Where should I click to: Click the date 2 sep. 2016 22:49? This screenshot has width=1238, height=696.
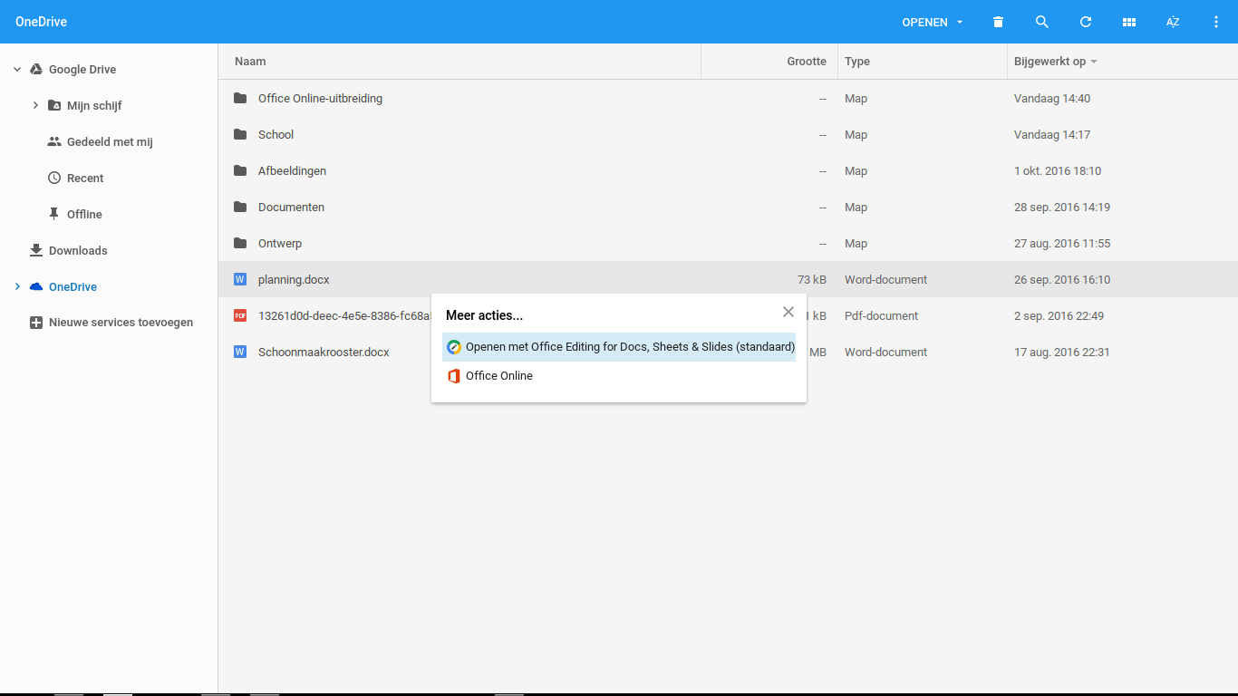pyautogui.click(x=1059, y=315)
